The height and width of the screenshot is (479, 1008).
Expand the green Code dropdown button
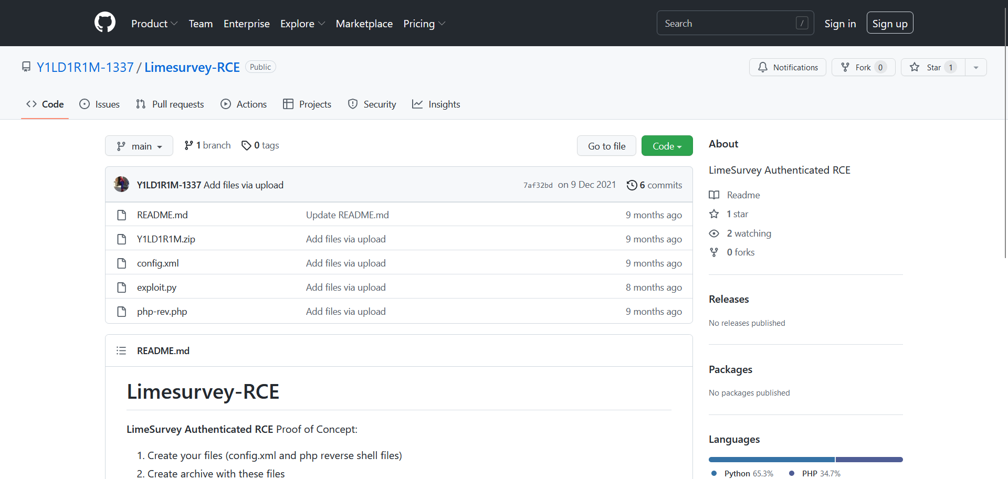click(667, 146)
